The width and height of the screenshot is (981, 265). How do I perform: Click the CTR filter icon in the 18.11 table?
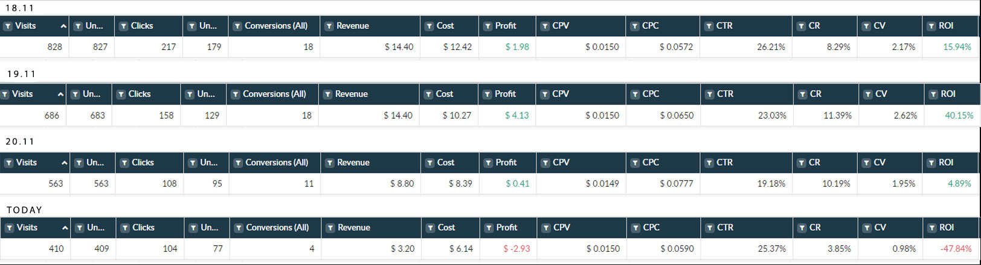point(709,26)
